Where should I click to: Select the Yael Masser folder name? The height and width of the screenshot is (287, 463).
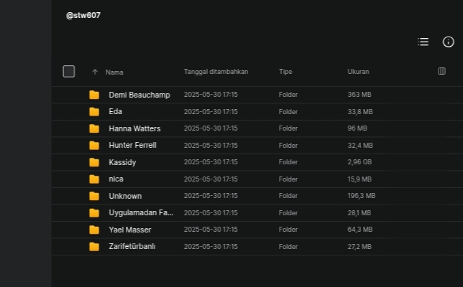[130, 230]
